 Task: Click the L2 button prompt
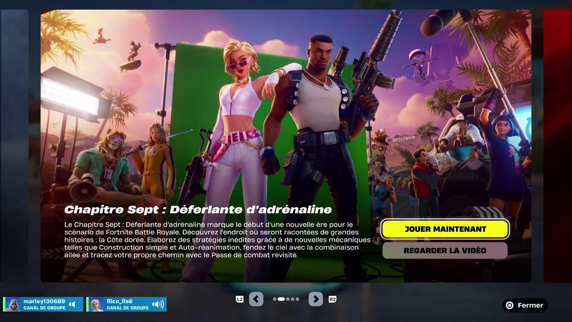(x=240, y=299)
